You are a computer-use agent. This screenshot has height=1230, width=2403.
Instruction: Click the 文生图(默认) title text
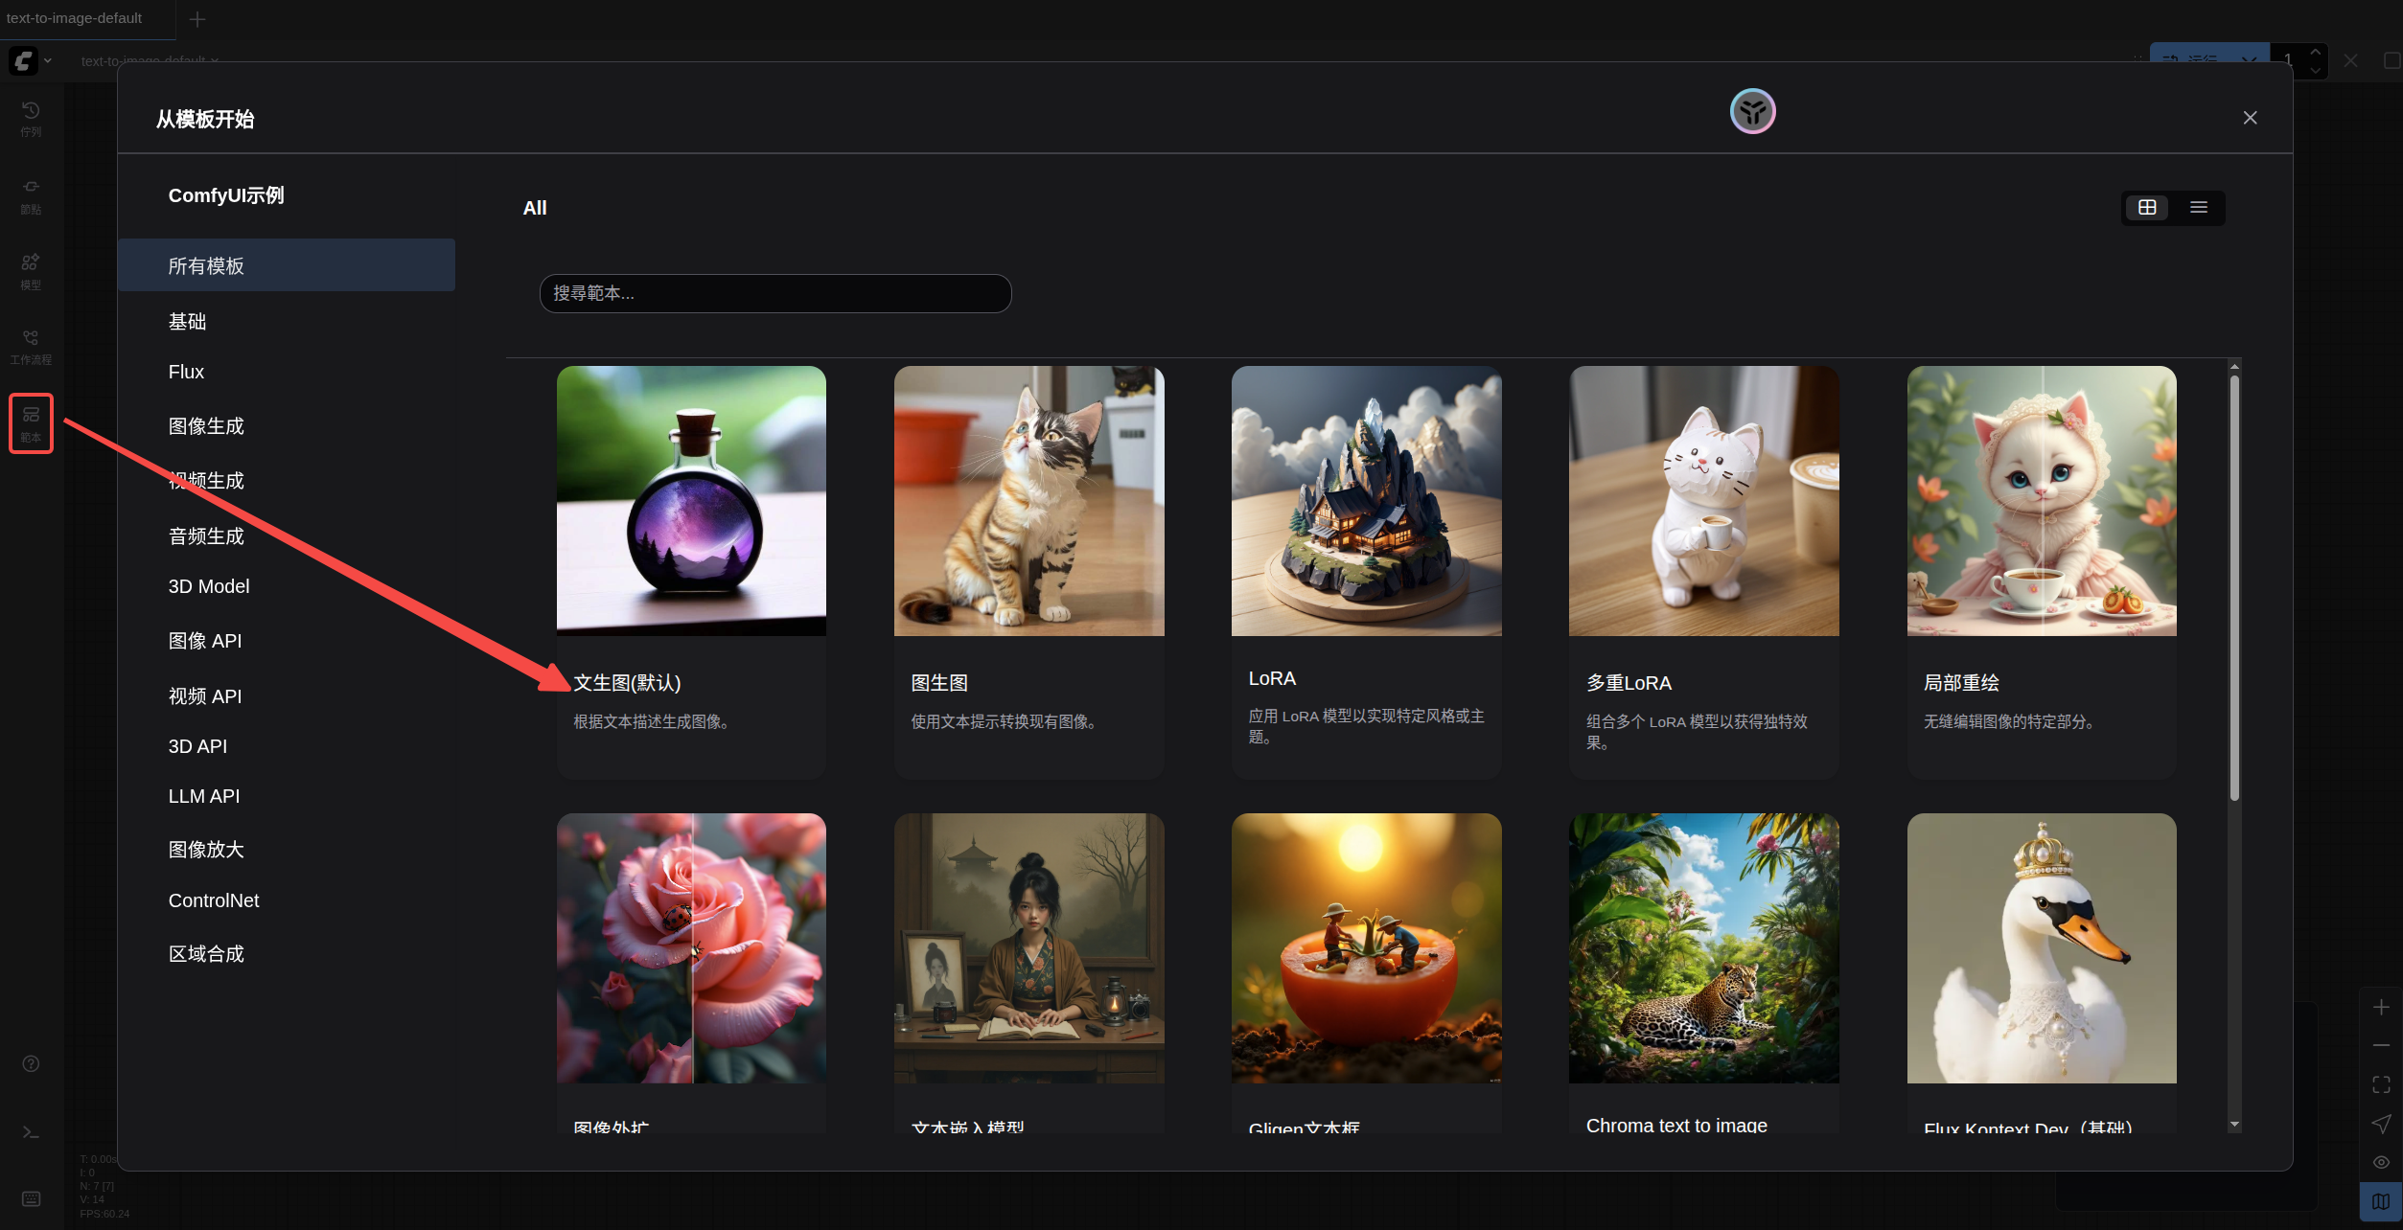point(627,682)
